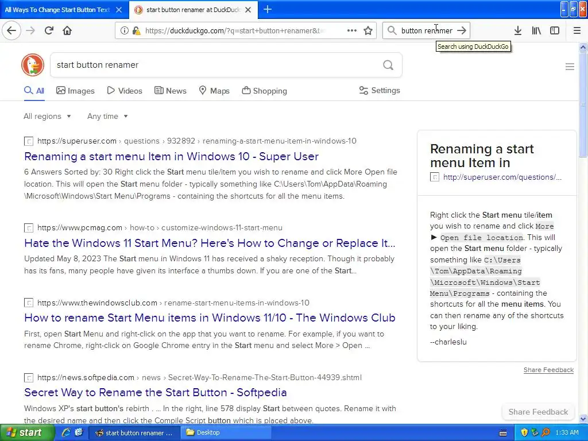588x441 pixels.
Task: Click the scrollbar down arrow
Action: 583,419
